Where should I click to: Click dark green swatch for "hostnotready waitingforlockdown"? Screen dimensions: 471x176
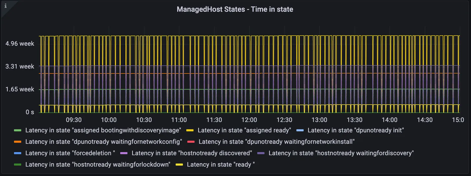(x=18, y=165)
